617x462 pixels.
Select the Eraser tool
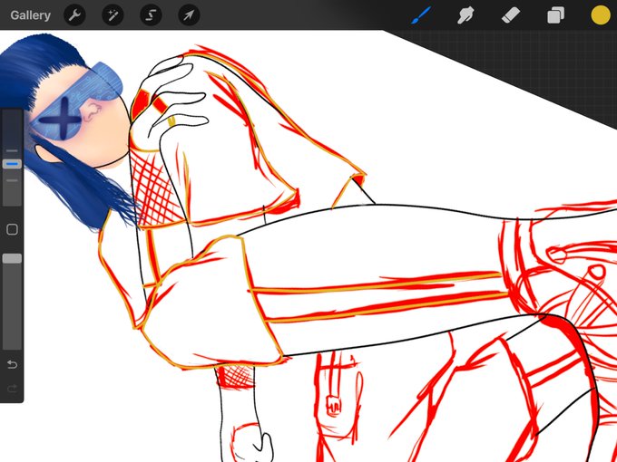click(x=511, y=15)
